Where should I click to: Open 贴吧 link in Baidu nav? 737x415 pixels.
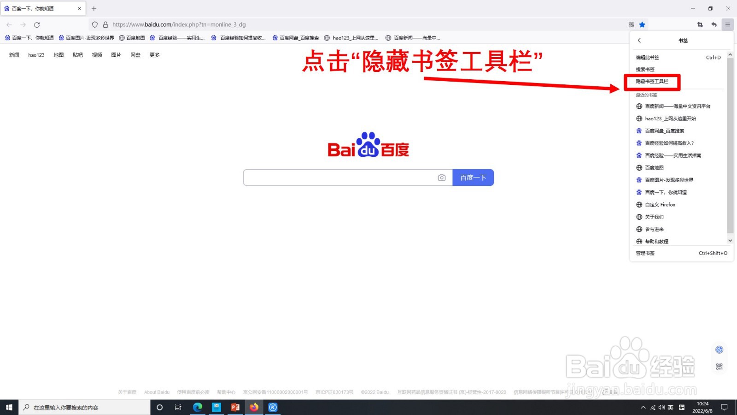pyautogui.click(x=78, y=55)
